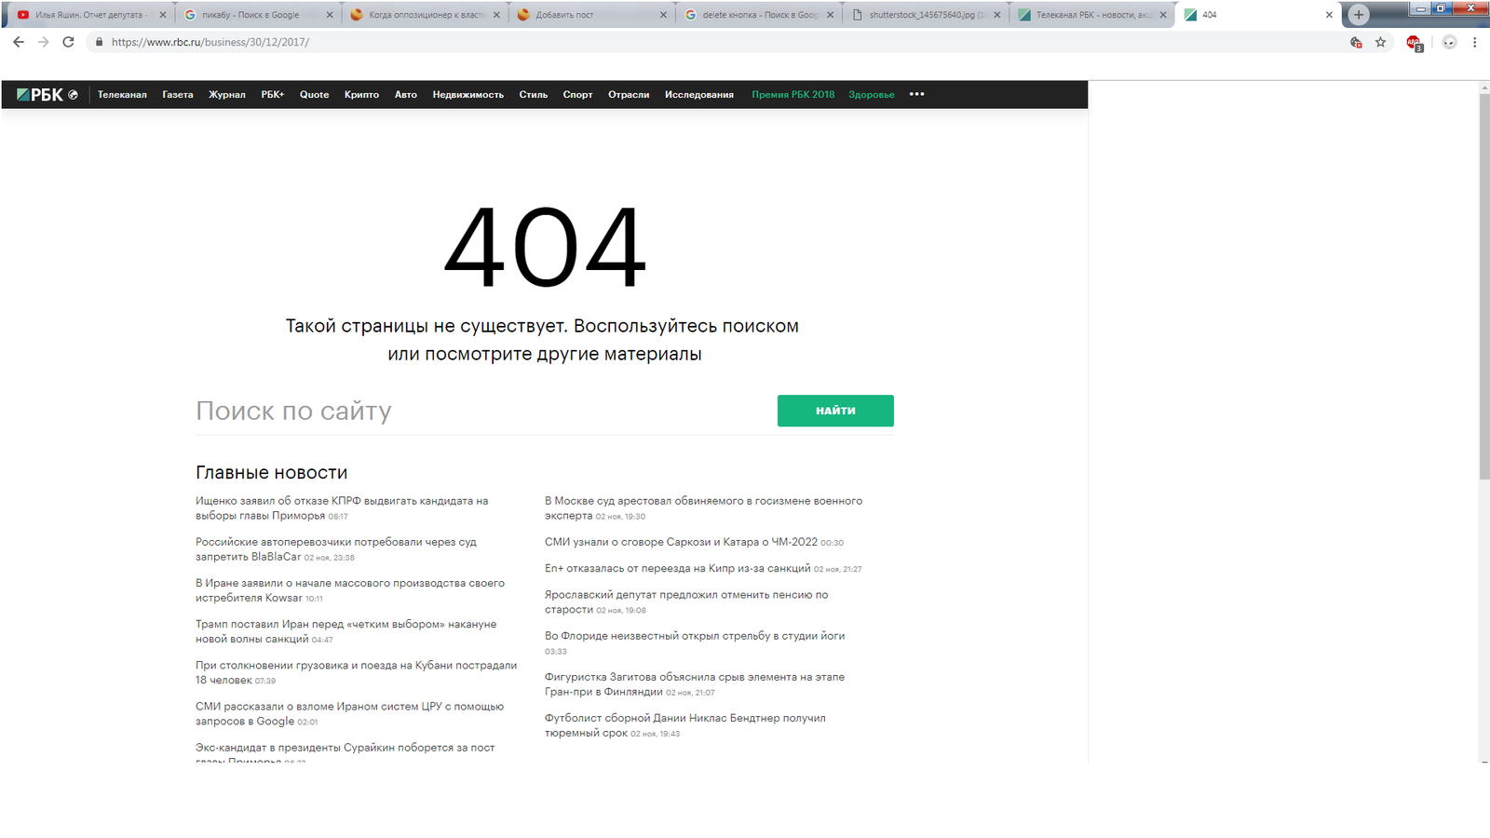
Task: Click the browser forward arrow
Action: click(x=43, y=42)
